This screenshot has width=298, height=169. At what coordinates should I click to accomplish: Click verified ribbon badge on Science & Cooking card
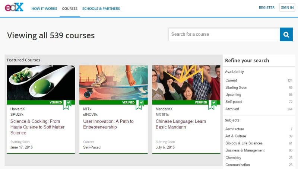point(67,105)
